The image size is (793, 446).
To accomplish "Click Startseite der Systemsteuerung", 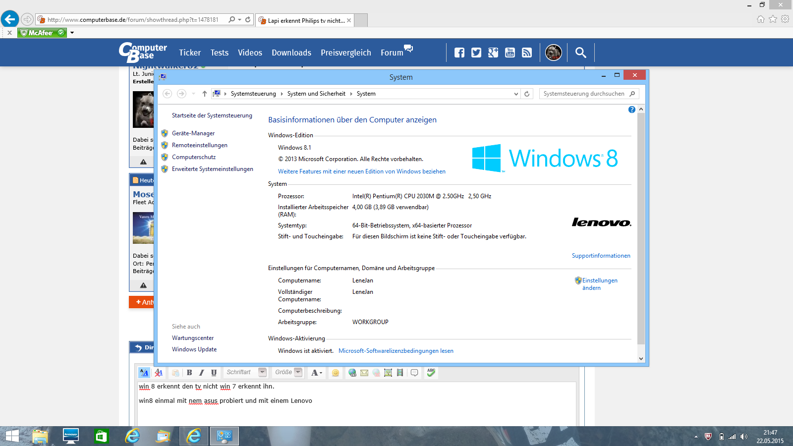I will tap(212, 115).
